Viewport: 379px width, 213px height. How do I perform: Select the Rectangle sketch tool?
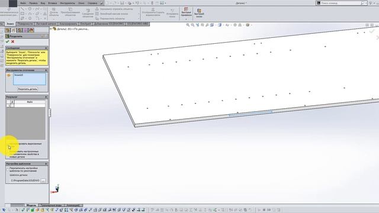[x=23, y=14]
